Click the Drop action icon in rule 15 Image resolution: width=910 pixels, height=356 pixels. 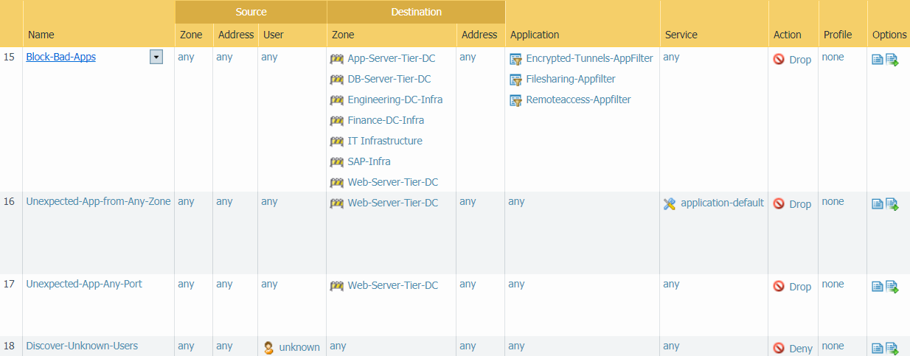point(779,60)
